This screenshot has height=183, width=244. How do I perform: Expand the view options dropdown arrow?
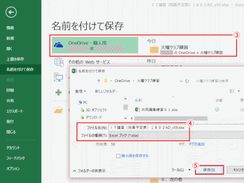point(238,91)
